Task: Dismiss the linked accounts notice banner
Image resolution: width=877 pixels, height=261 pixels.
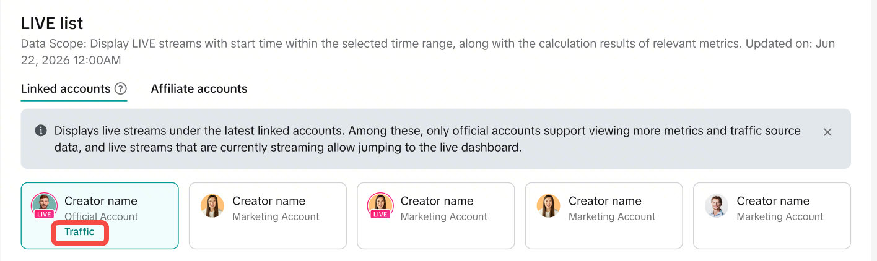Action: coord(827,132)
